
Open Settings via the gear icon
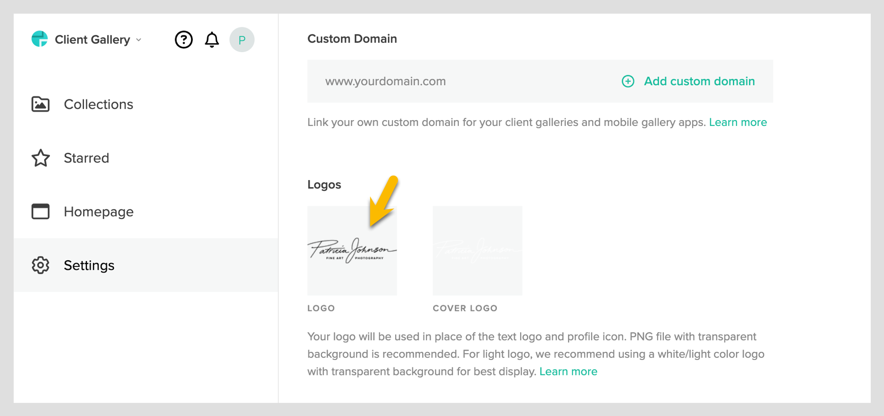[40, 265]
